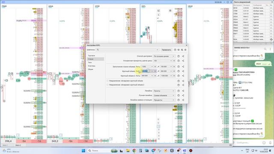
Task: Increase Крупный объем lots with plus
Action: pos(155,71)
